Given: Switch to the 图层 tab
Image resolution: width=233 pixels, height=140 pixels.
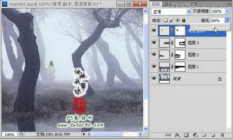Looking at the screenshot, I should point(156,4).
